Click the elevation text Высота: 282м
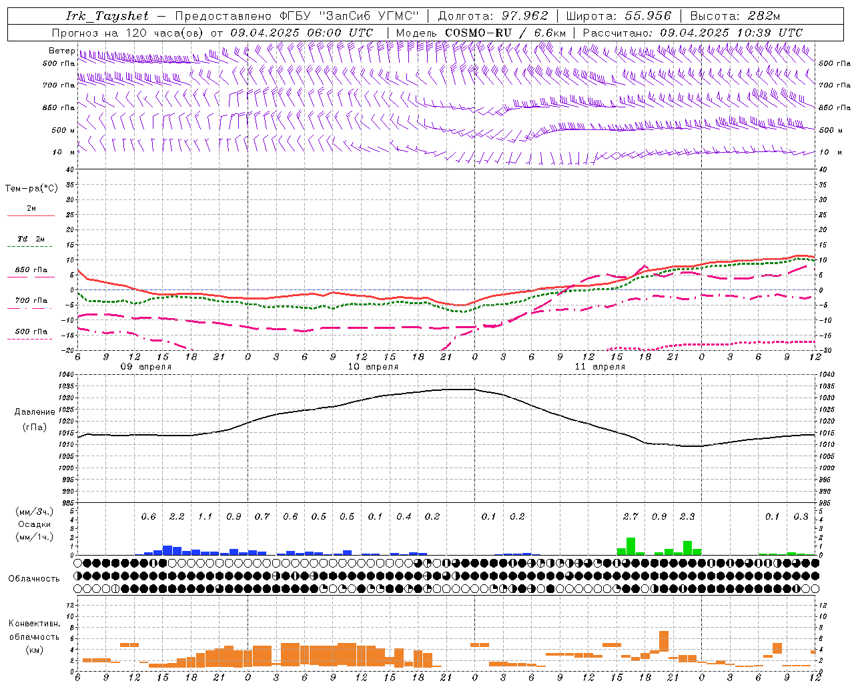The height and width of the screenshot is (683, 854). click(735, 16)
